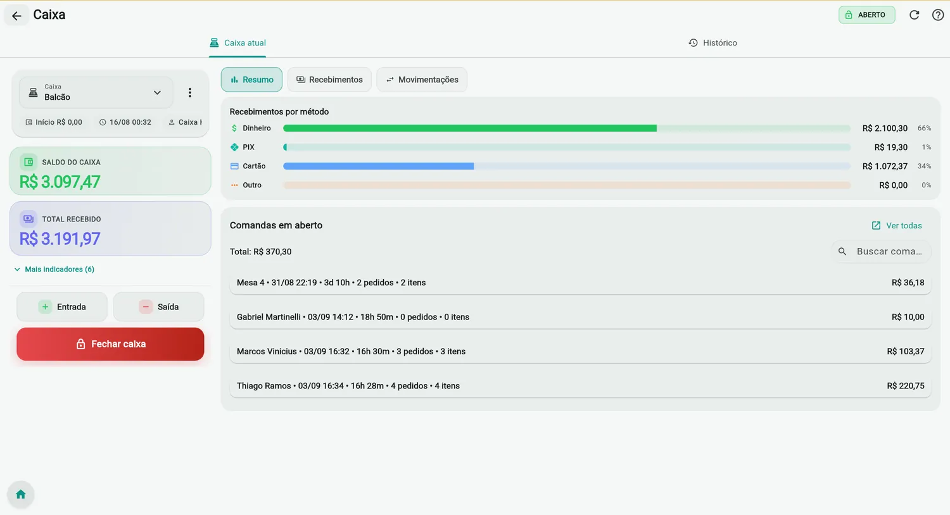The width and height of the screenshot is (950, 515).
Task: Click the back arrow next to Caixa
Action: [16, 15]
